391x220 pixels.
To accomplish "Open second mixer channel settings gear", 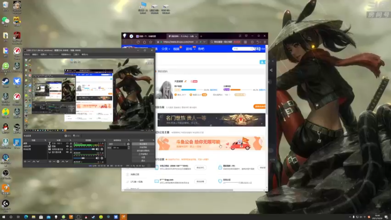I will click(x=102, y=158).
